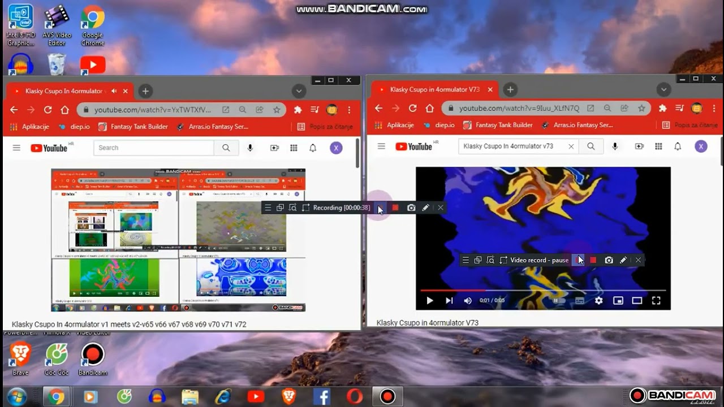Open account avatar menu in left YouTube
Screen dimensions: 724x407
click(336, 148)
